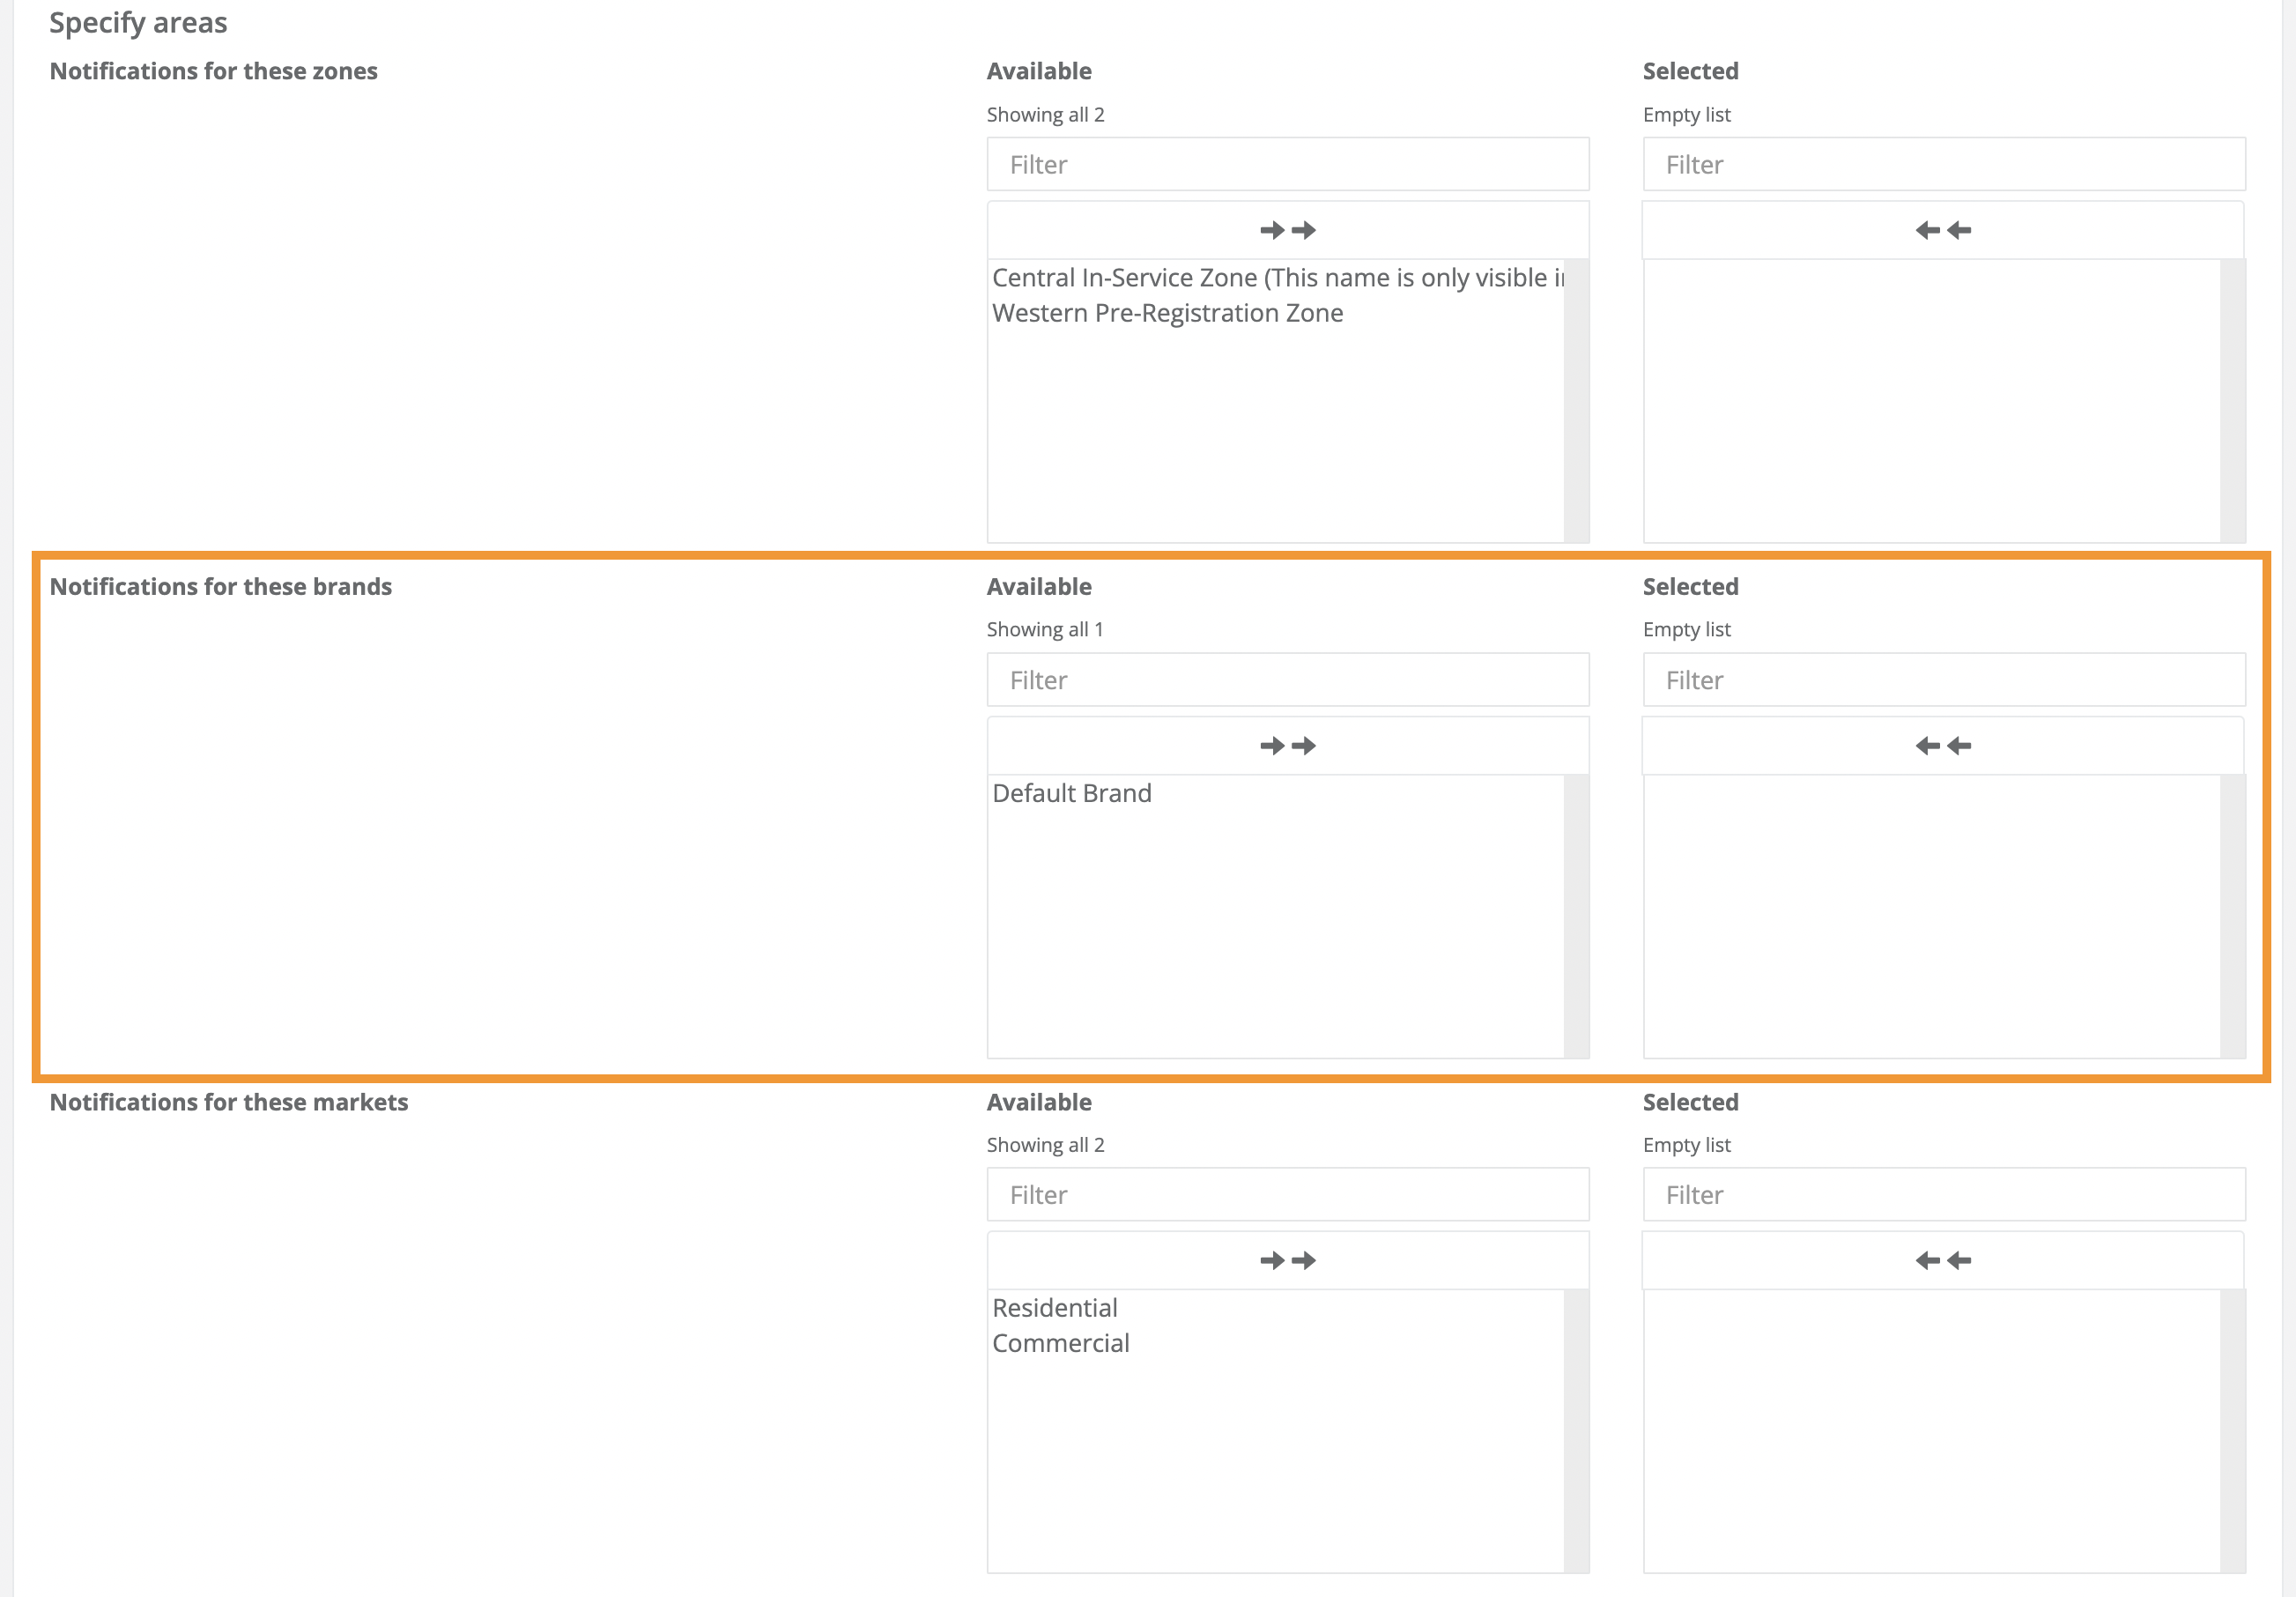Click the selected brands Filter box
The height and width of the screenshot is (1597, 2296).
1943,680
